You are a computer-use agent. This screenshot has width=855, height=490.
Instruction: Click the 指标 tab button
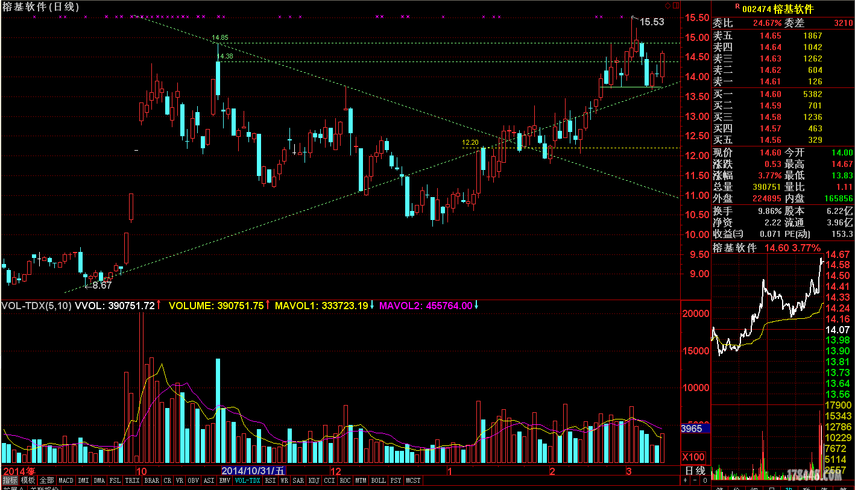point(10,480)
